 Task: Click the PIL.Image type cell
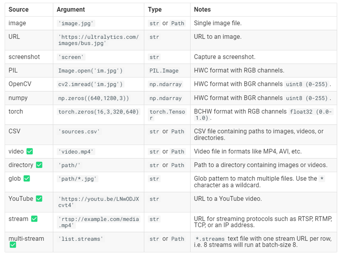click(x=164, y=71)
